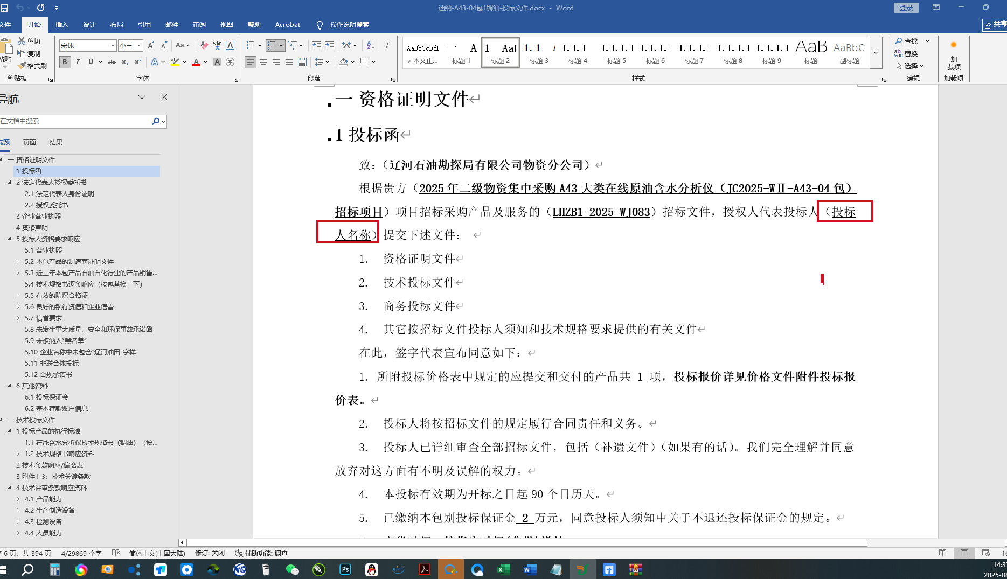
Task: Apply the 标题 1 heading style
Action: (x=461, y=52)
